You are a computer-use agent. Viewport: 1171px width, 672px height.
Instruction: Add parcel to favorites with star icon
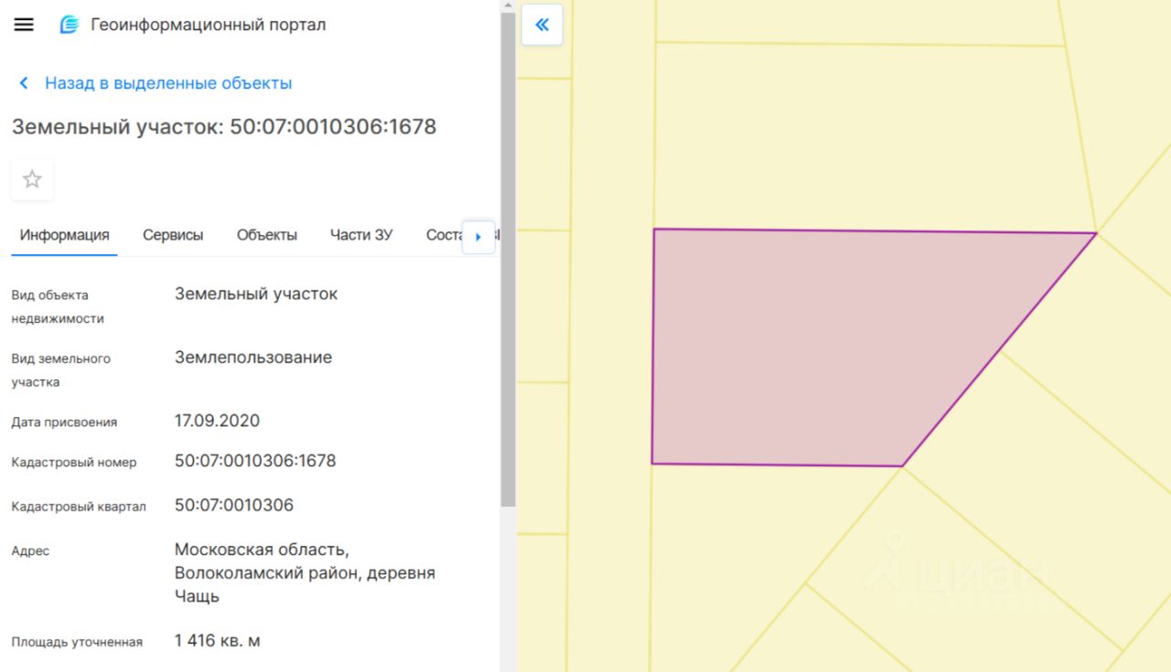(x=32, y=179)
